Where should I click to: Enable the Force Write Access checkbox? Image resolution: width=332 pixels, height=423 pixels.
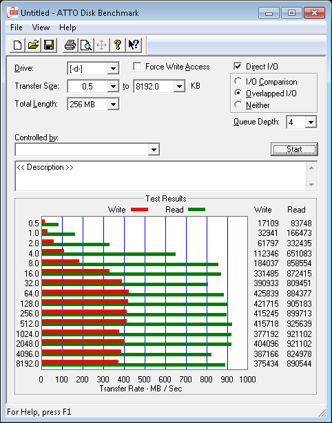tap(137, 66)
